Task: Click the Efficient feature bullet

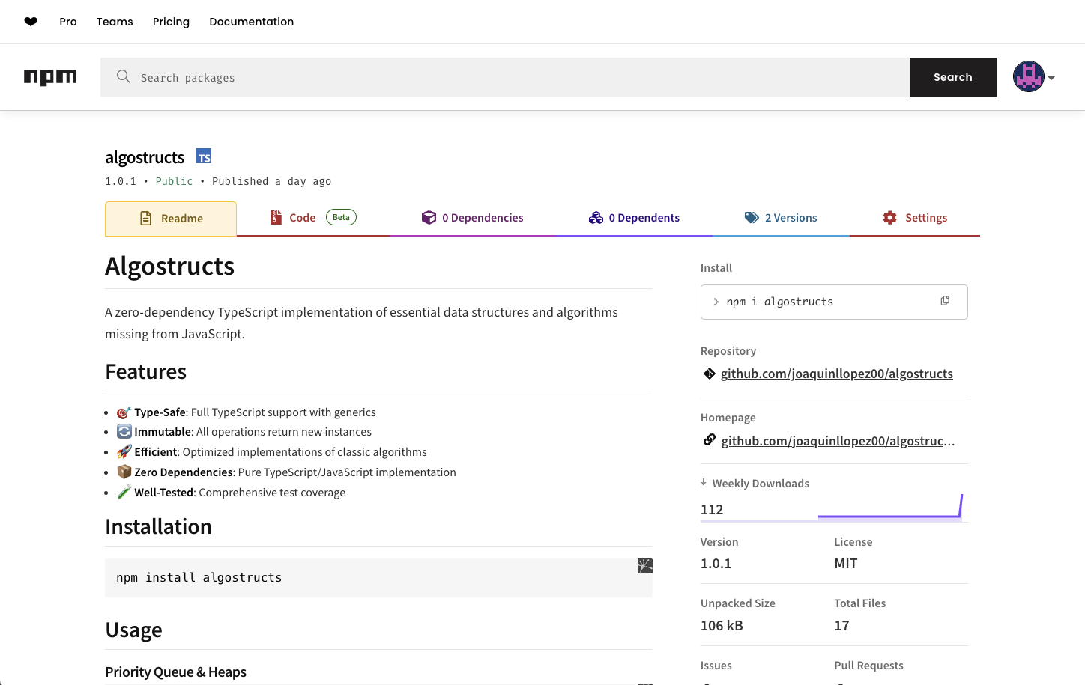Action: [x=272, y=452]
